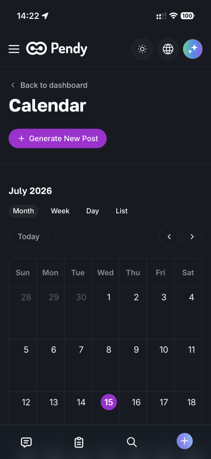Open search magnifier in bottom bar
211x459 pixels.
tap(131, 442)
